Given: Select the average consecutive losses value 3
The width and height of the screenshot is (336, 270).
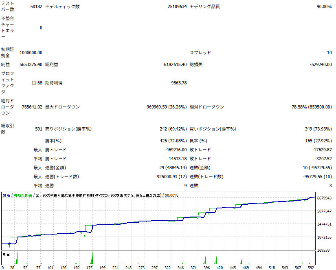Looking at the screenshot, I should click(330, 186).
